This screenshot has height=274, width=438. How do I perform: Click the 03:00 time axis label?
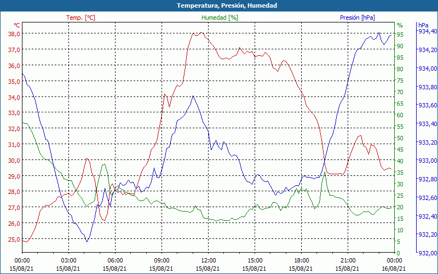click(68, 261)
